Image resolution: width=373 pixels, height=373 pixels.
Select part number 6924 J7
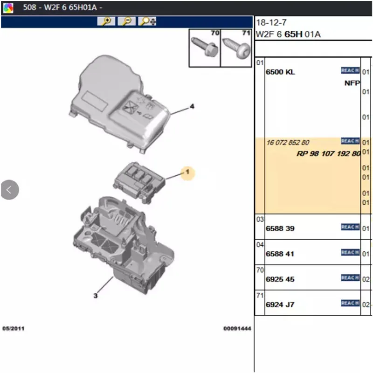280,305
